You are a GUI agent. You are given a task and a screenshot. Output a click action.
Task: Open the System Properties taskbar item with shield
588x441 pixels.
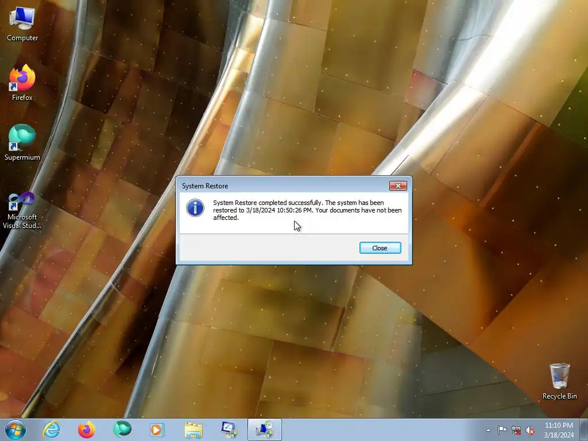[x=229, y=430]
